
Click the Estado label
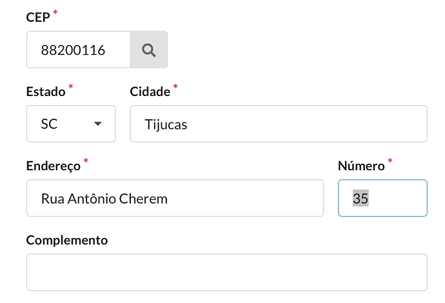click(46, 92)
